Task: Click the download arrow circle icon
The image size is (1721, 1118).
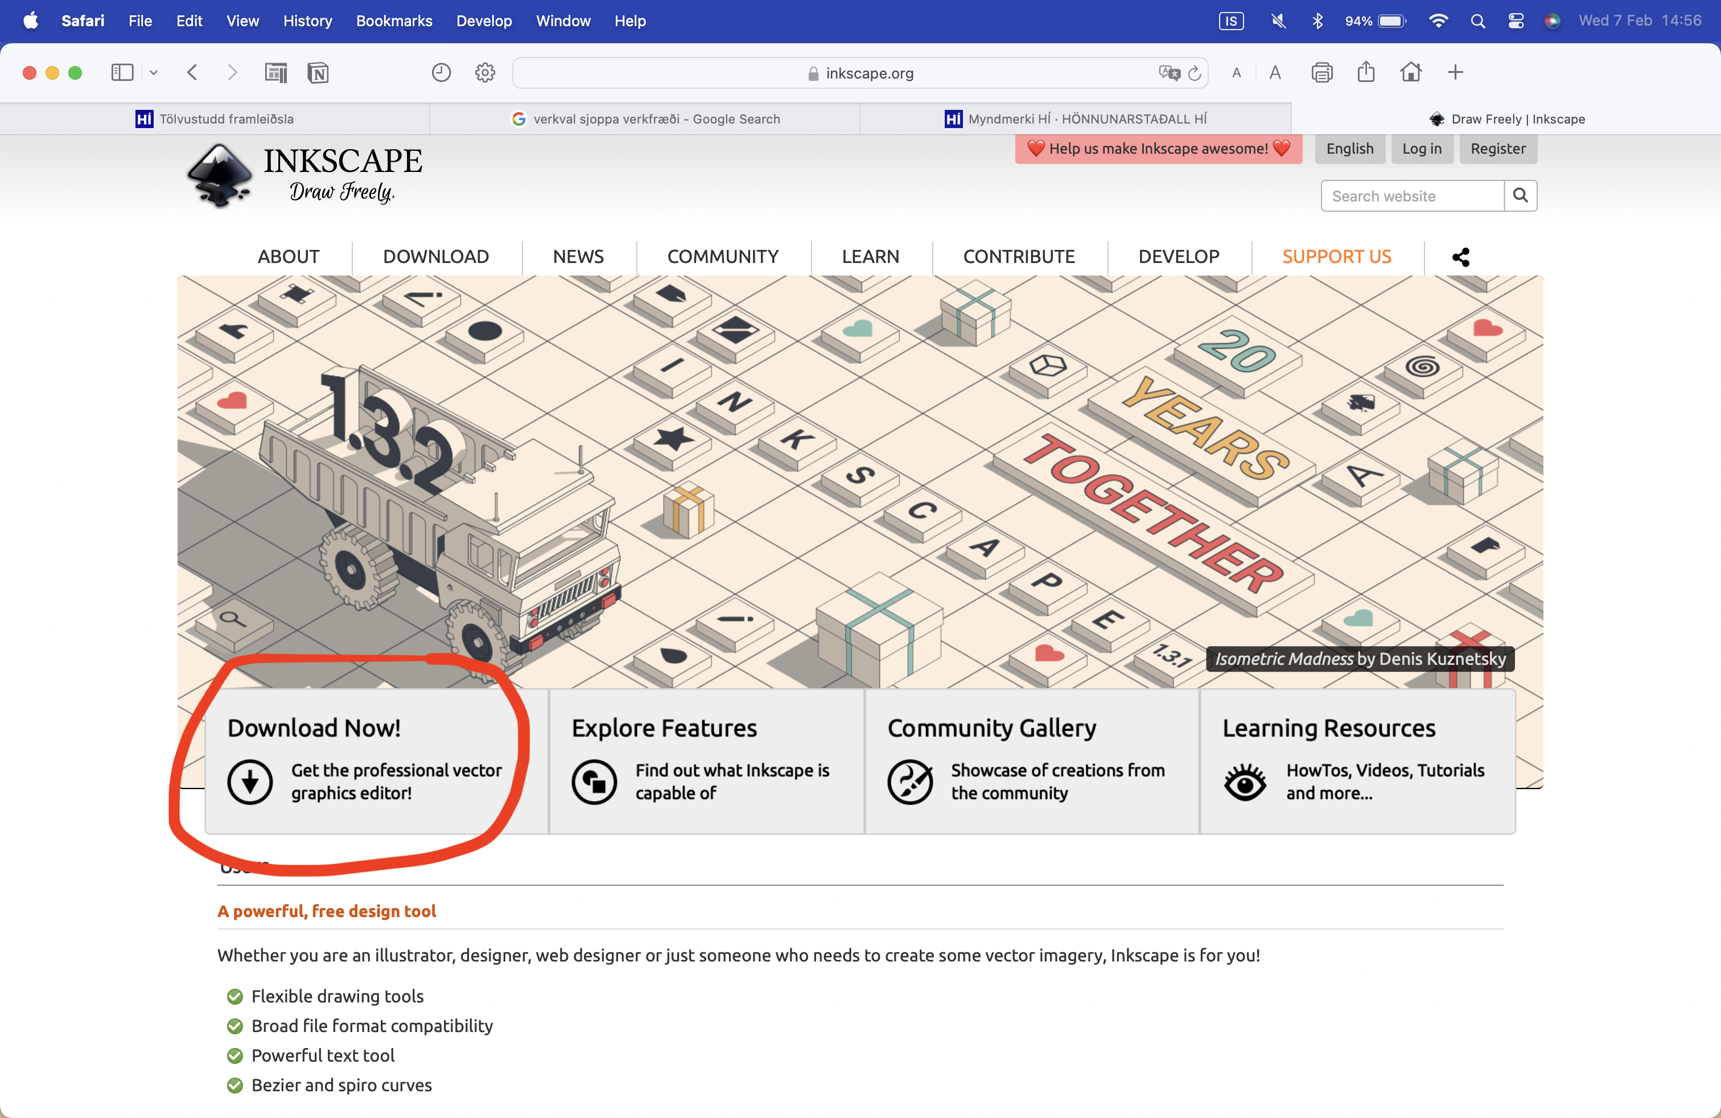Action: 250,782
